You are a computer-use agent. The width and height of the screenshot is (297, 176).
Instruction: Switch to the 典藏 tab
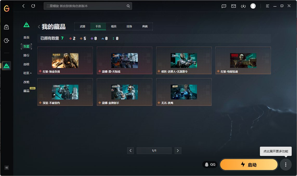click(x=145, y=26)
